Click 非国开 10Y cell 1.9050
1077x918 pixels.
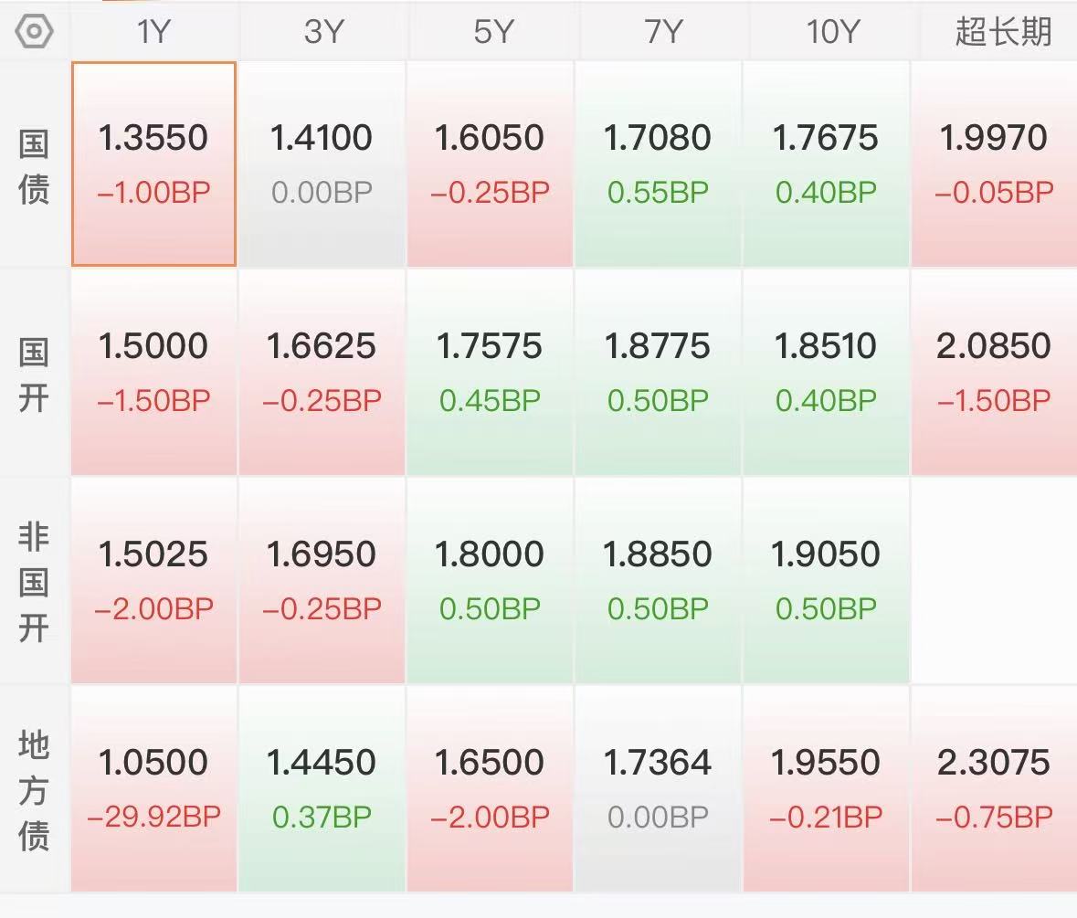pos(826,581)
